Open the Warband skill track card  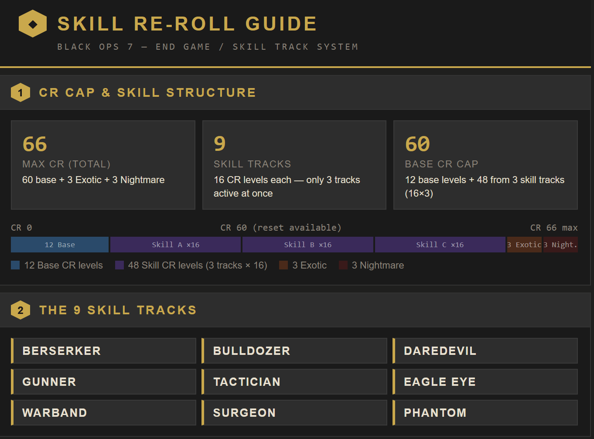(x=103, y=412)
